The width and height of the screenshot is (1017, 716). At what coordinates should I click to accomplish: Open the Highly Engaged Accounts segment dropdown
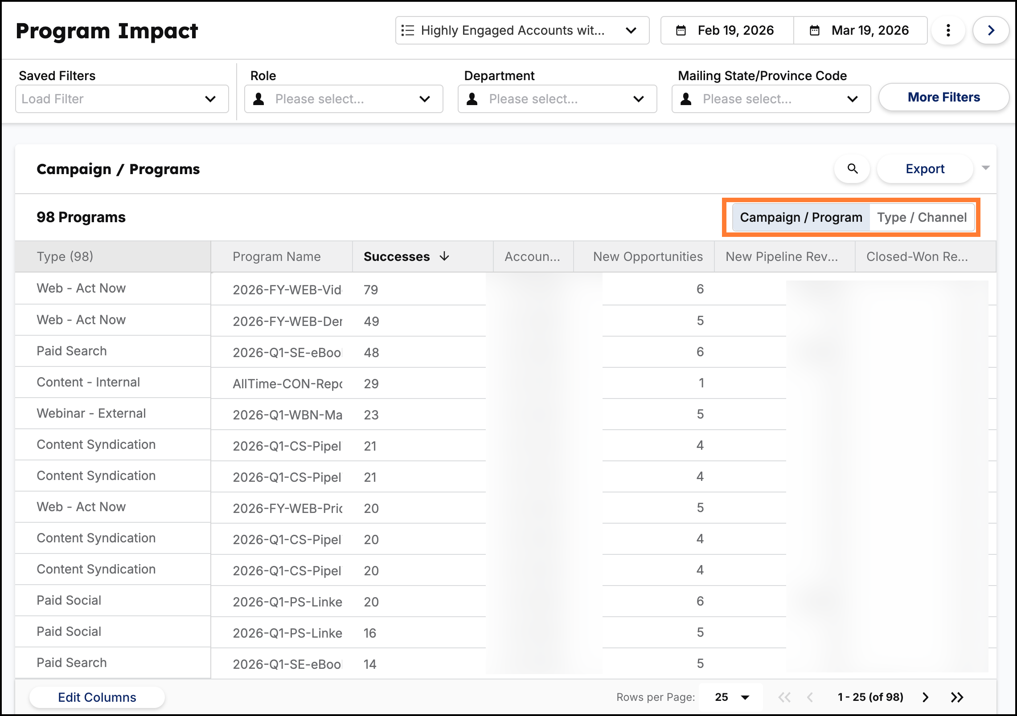tap(522, 30)
